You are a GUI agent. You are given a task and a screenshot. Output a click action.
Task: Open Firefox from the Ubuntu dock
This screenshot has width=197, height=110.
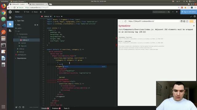point(3,6)
